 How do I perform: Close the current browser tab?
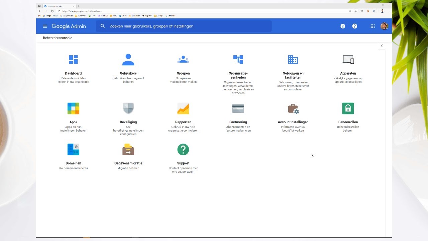(x=74, y=6)
